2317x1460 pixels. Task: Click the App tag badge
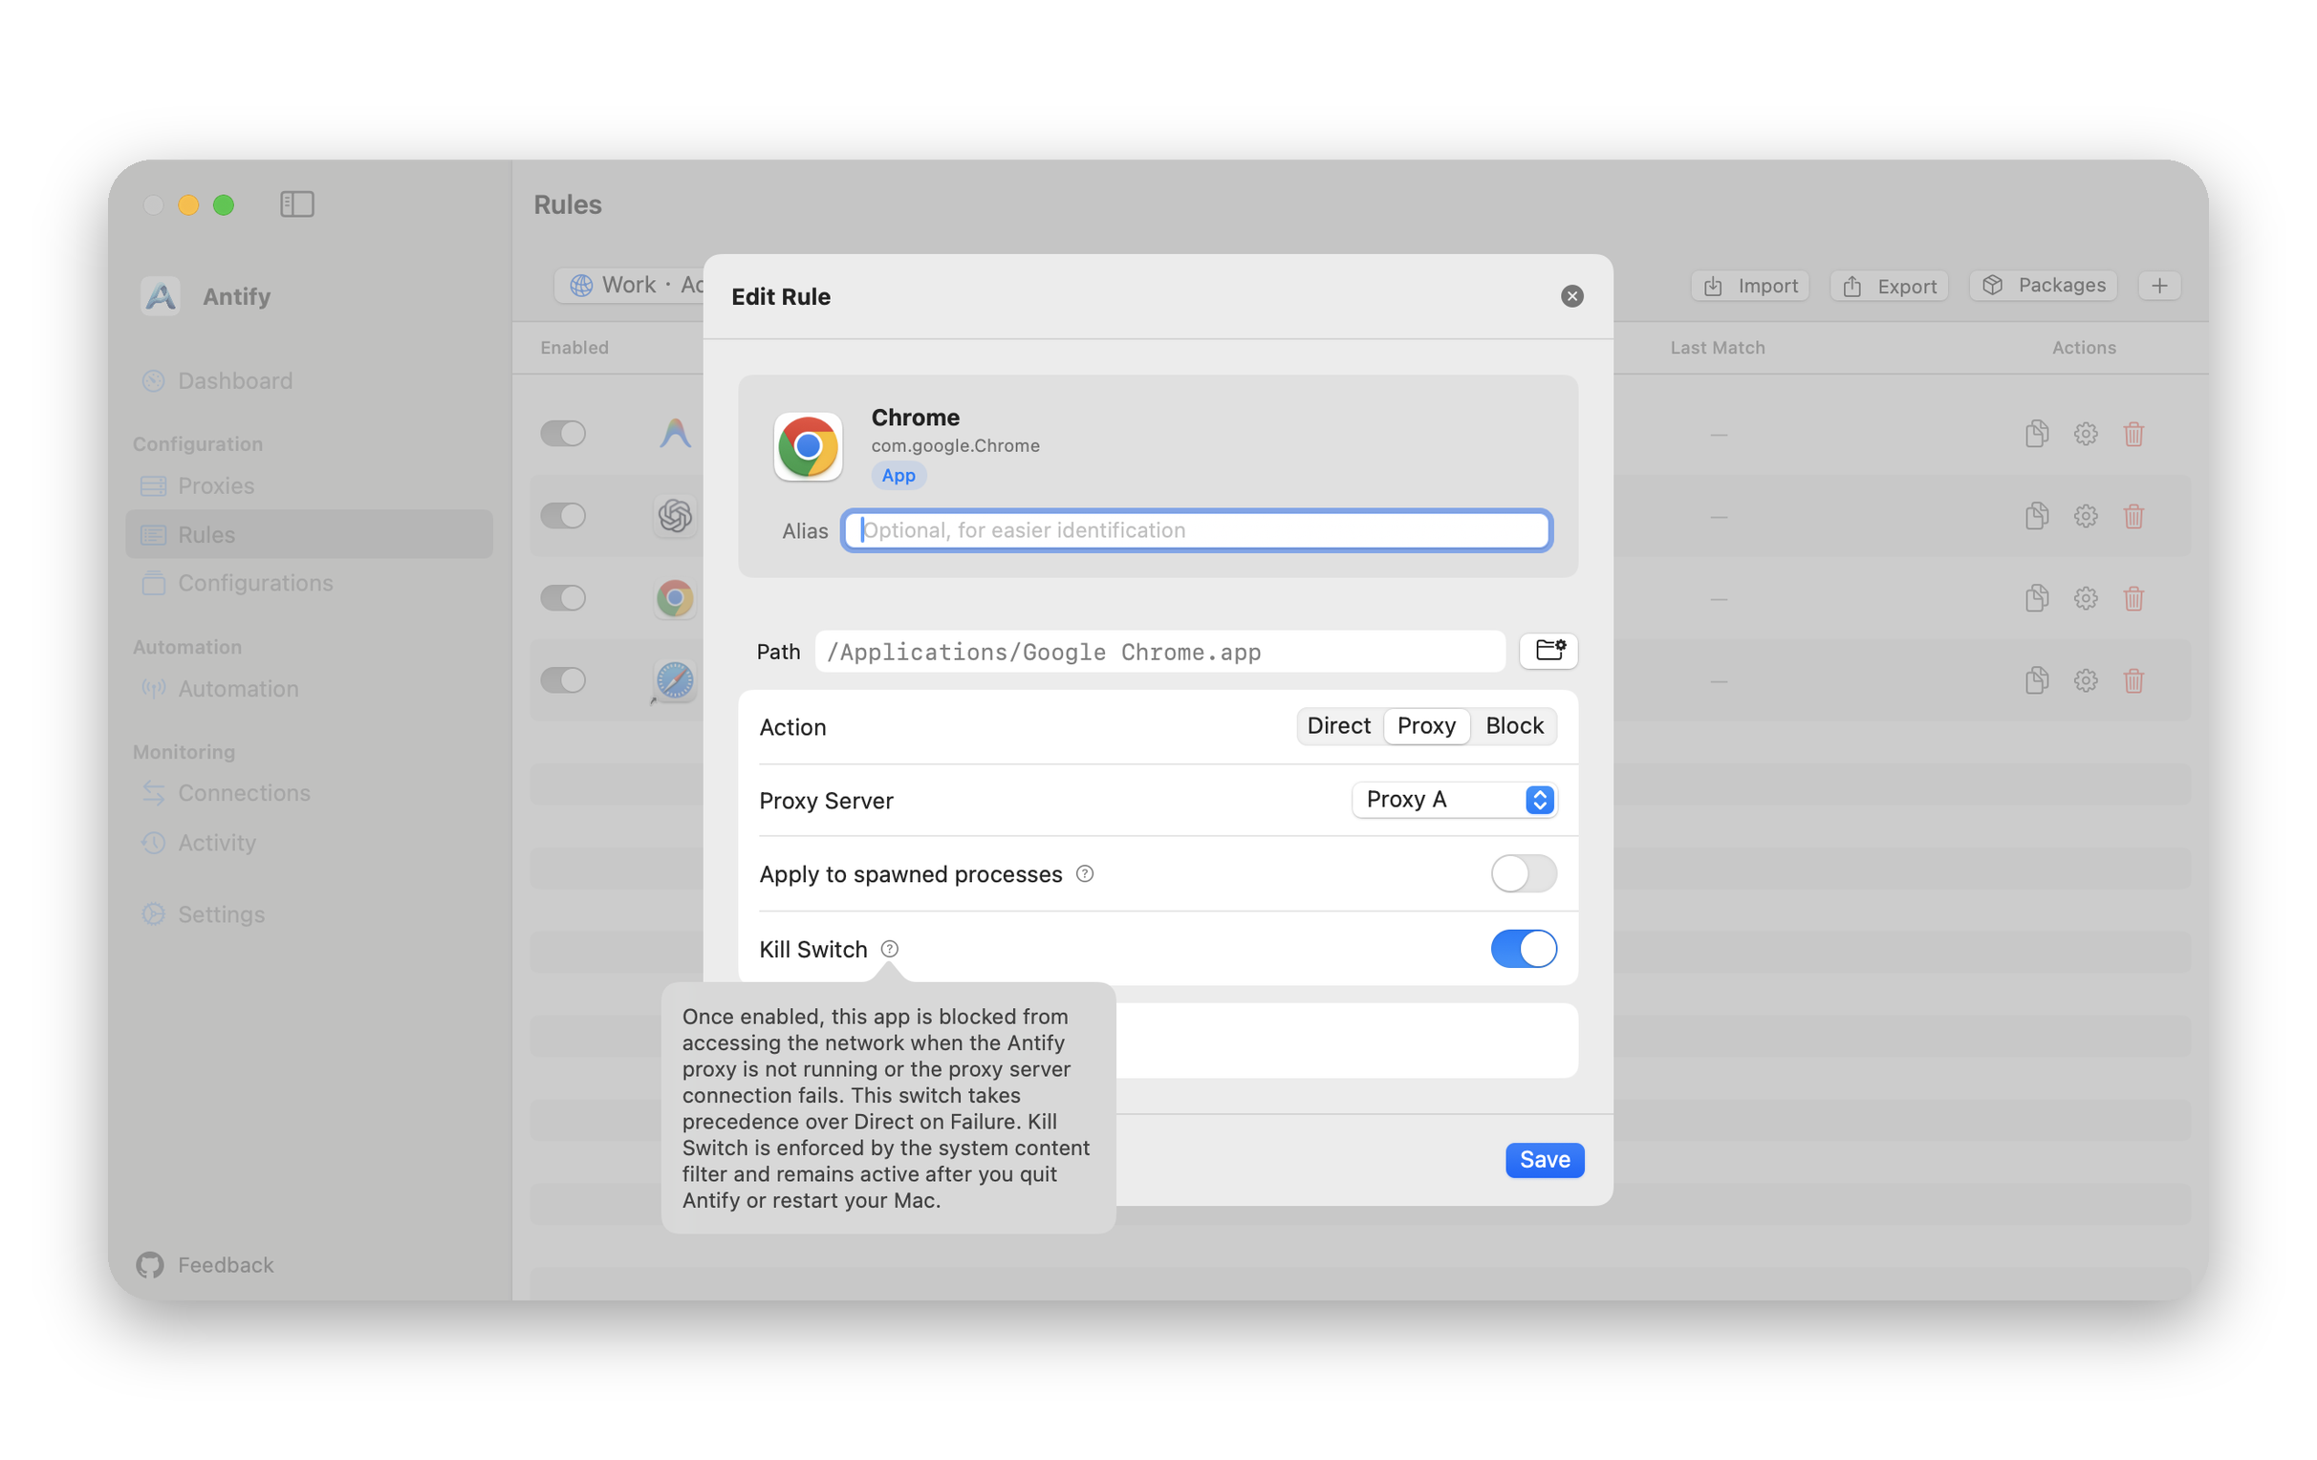click(898, 475)
